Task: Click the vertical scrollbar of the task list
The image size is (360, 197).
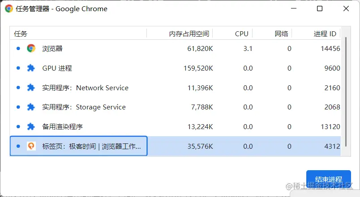Action: point(345,89)
